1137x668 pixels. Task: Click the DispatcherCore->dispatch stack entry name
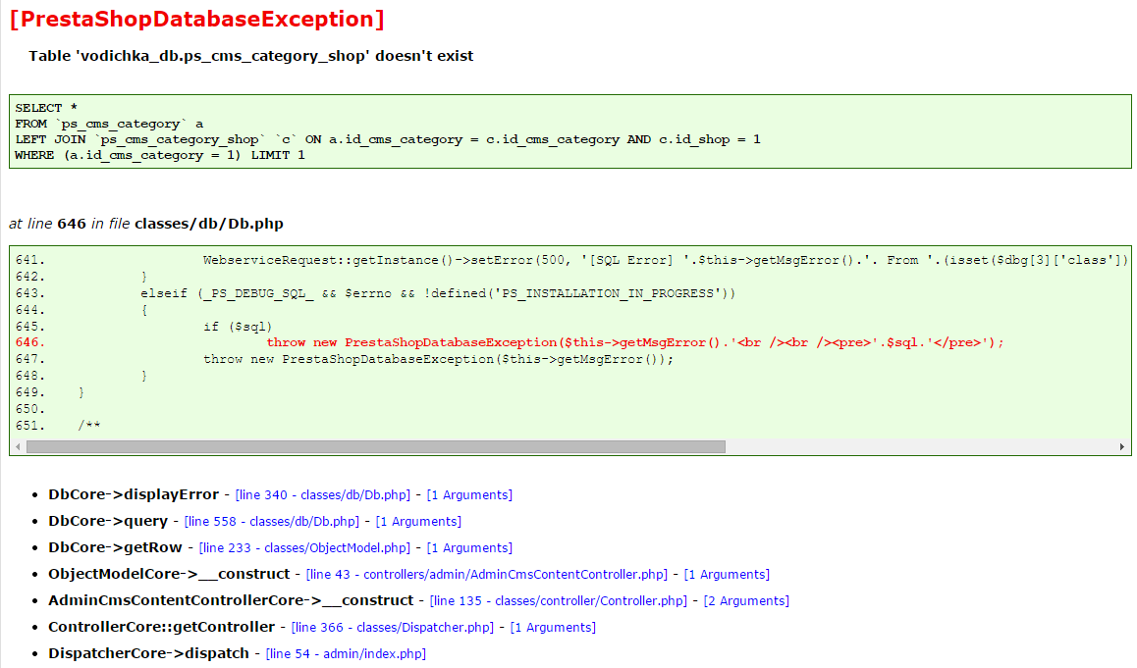(x=148, y=653)
